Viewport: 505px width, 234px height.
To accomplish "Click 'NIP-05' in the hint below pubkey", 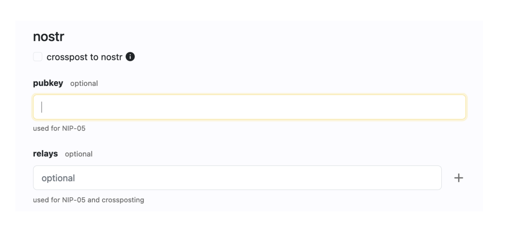I will pos(73,128).
